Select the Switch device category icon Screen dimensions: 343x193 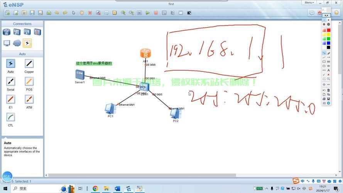[17, 32]
